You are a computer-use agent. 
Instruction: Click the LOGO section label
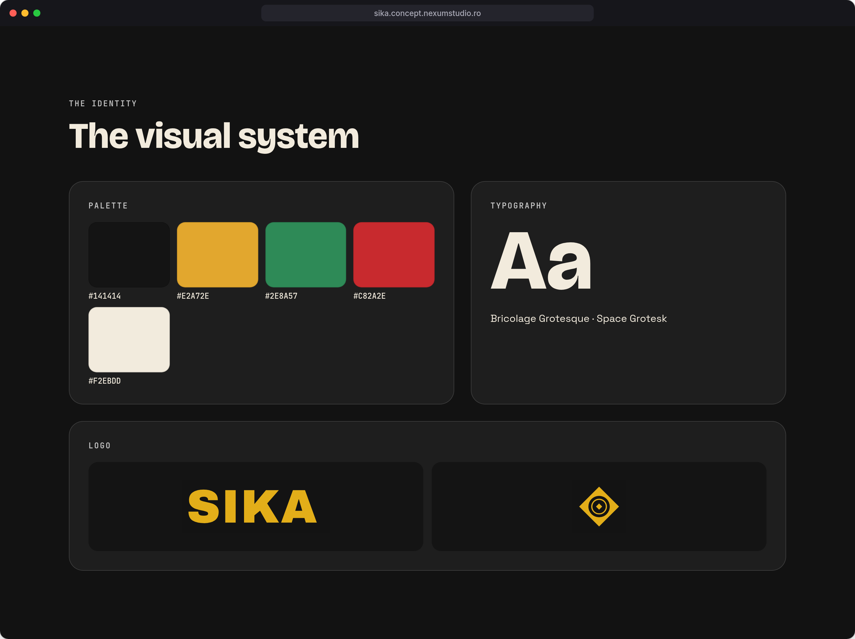100,445
